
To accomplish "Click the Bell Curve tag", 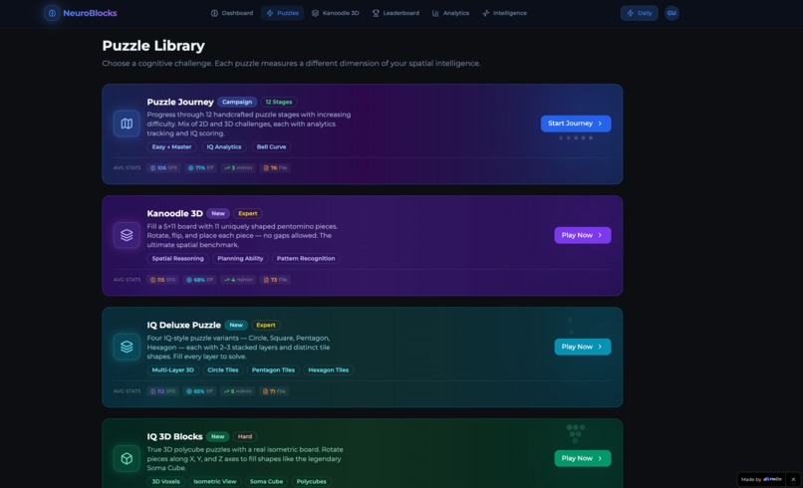I will click(271, 147).
